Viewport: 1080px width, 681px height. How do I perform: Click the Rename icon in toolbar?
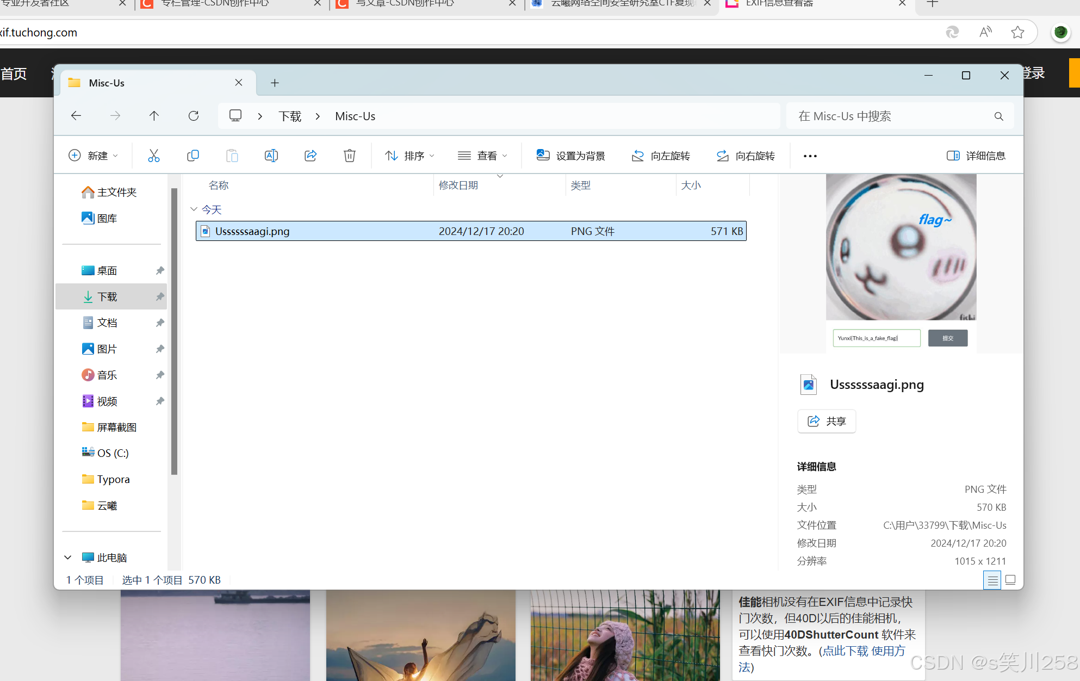271,156
